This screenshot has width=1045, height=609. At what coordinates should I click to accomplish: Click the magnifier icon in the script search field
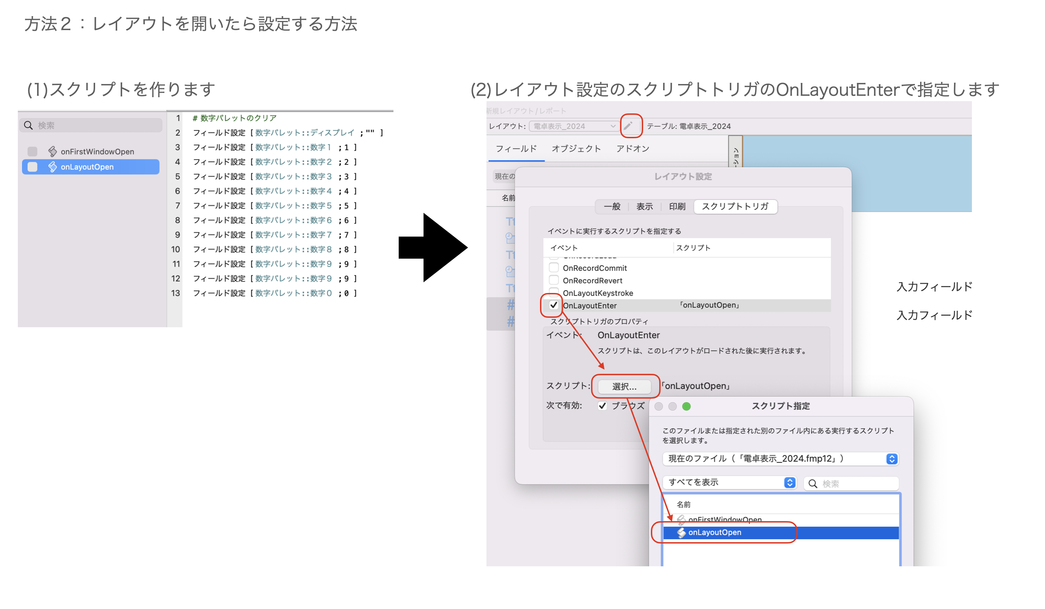(x=28, y=125)
